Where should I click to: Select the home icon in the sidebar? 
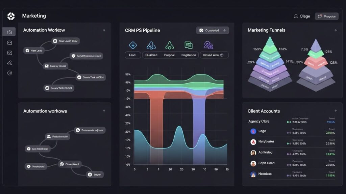[x=9, y=32]
